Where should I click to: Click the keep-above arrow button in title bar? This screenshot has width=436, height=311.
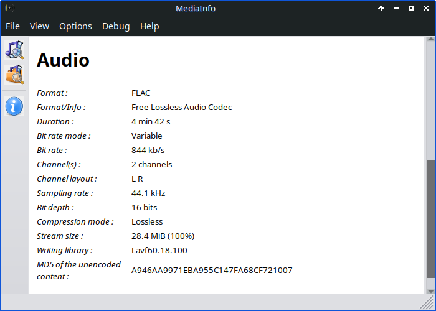coord(381,8)
